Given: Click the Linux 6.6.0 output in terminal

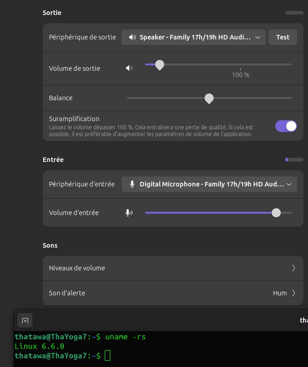Looking at the screenshot, I should tap(39, 346).
